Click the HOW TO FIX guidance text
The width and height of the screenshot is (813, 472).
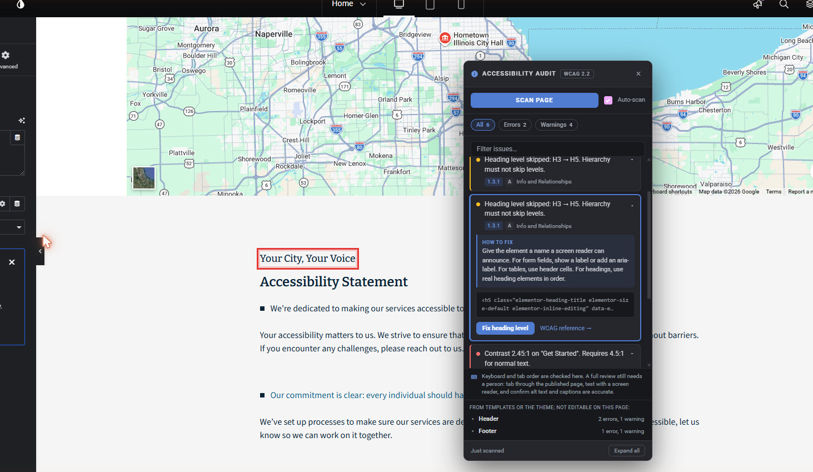pyautogui.click(x=556, y=265)
